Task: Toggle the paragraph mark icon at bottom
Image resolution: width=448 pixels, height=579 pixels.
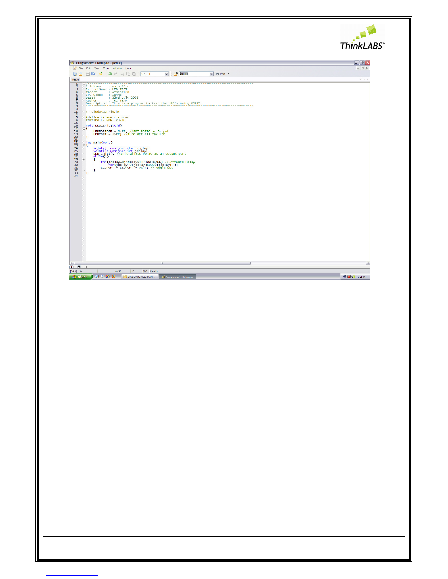Action: (x=86, y=267)
